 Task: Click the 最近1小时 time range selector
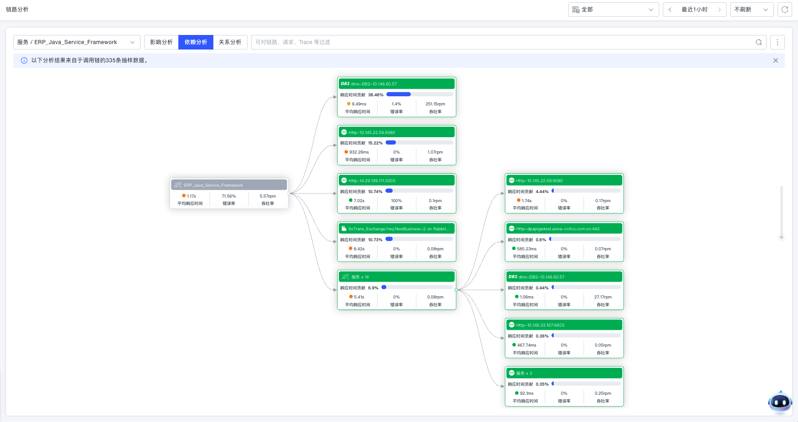pos(694,10)
